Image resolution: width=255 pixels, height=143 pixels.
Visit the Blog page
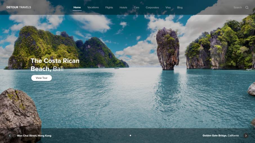tap(180, 8)
